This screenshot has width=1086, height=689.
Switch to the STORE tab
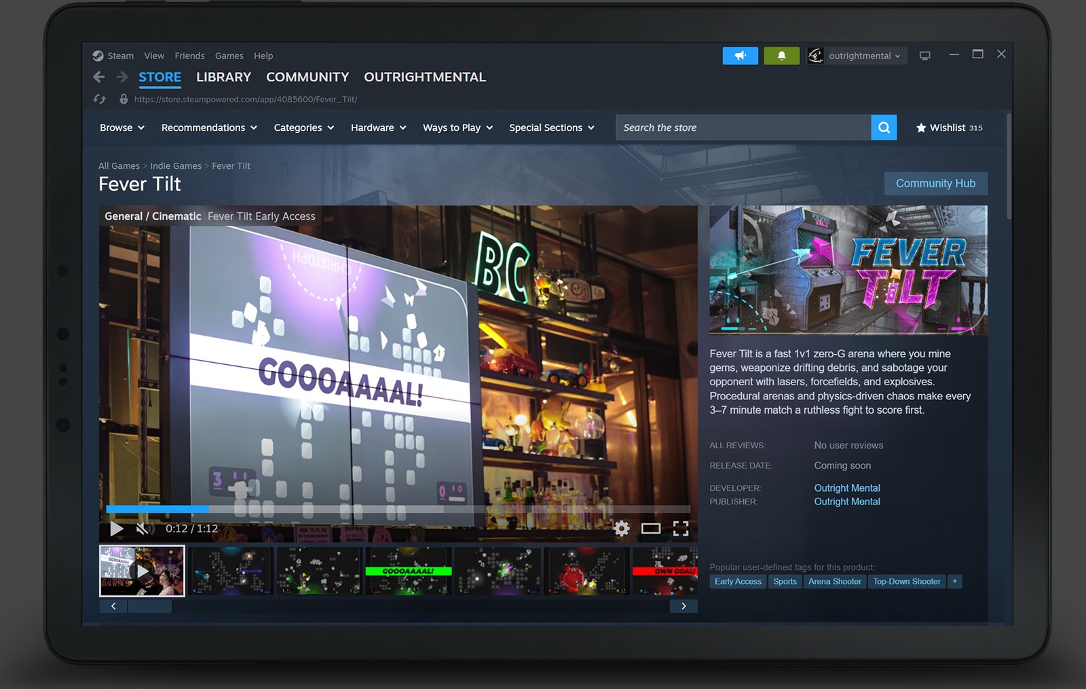160,77
